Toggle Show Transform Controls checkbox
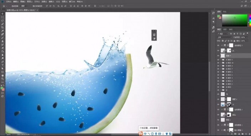Viewport: 251px width, 136px height. coord(31,6)
